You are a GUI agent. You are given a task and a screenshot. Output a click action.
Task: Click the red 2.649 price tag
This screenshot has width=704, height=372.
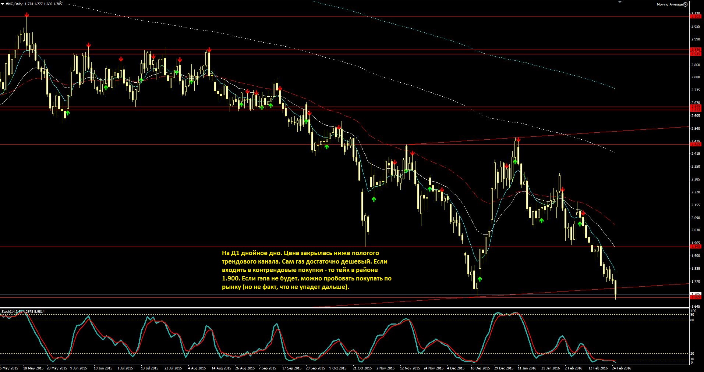point(695,107)
